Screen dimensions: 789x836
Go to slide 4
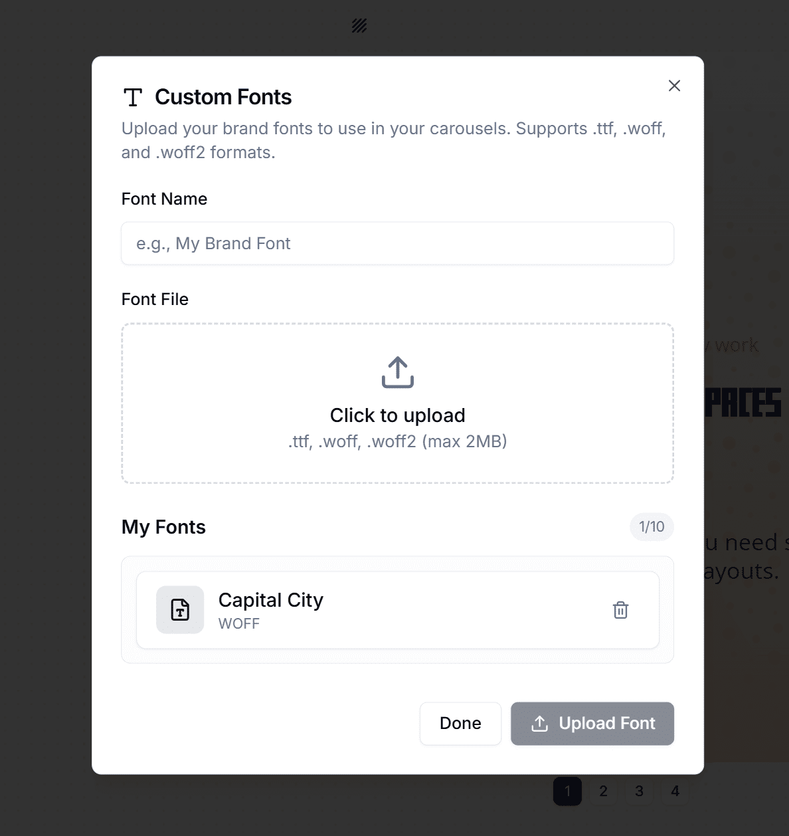click(675, 791)
